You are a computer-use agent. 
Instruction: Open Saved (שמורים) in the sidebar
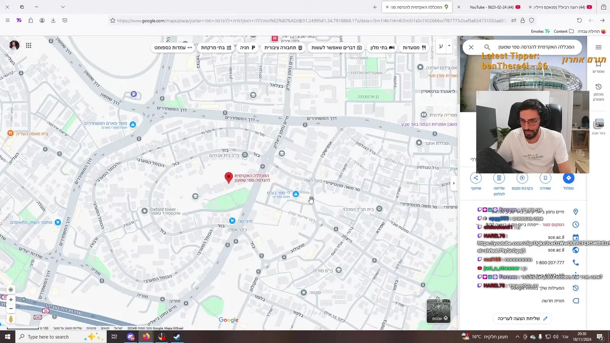[599, 66]
